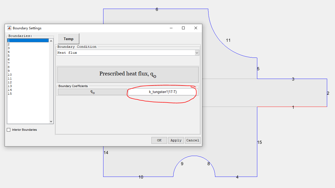Screen dimensions: 335x188
Task: Click OK to confirm boundary settings
Action: [159, 140]
